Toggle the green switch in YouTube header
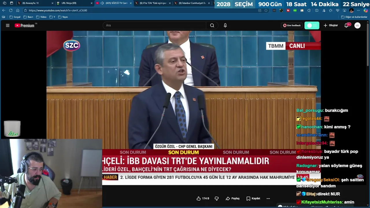 point(312,25)
